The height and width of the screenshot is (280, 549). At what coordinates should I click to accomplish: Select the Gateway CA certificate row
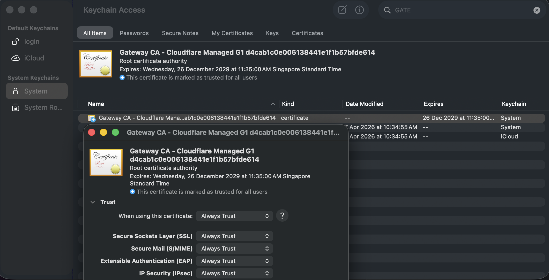click(x=311, y=118)
